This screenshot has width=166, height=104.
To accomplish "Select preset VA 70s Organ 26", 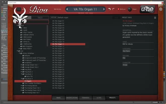I will (x=58, y=79).
